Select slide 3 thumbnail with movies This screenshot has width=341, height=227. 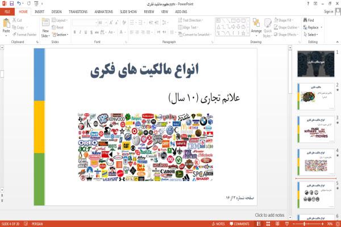click(316, 129)
